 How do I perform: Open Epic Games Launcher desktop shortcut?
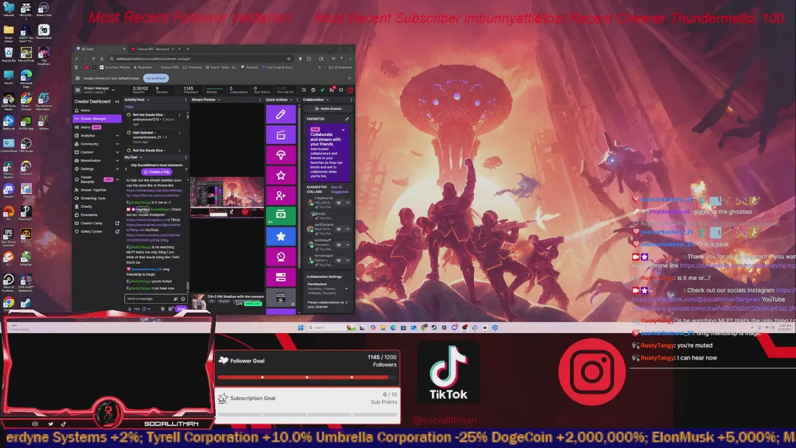pyautogui.click(x=9, y=237)
